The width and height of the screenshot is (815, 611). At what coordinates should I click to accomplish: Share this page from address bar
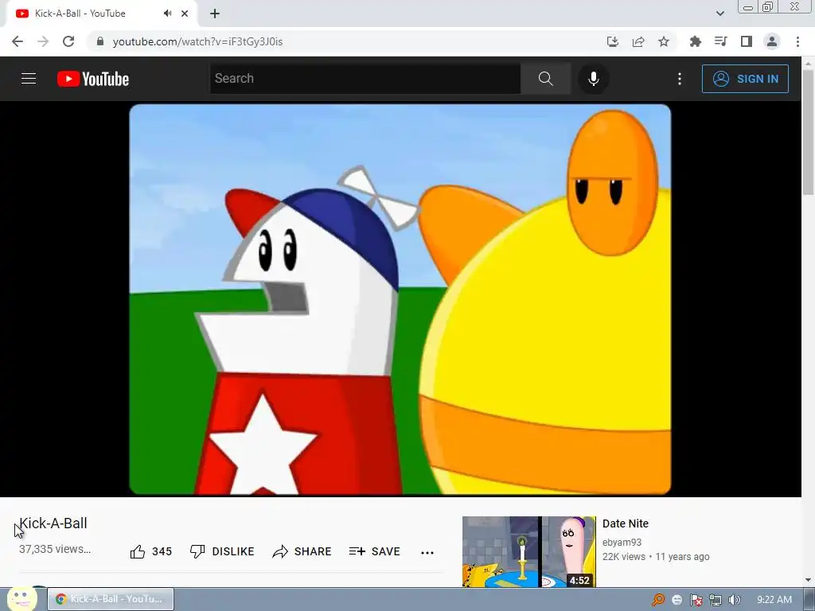click(x=638, y=41)
